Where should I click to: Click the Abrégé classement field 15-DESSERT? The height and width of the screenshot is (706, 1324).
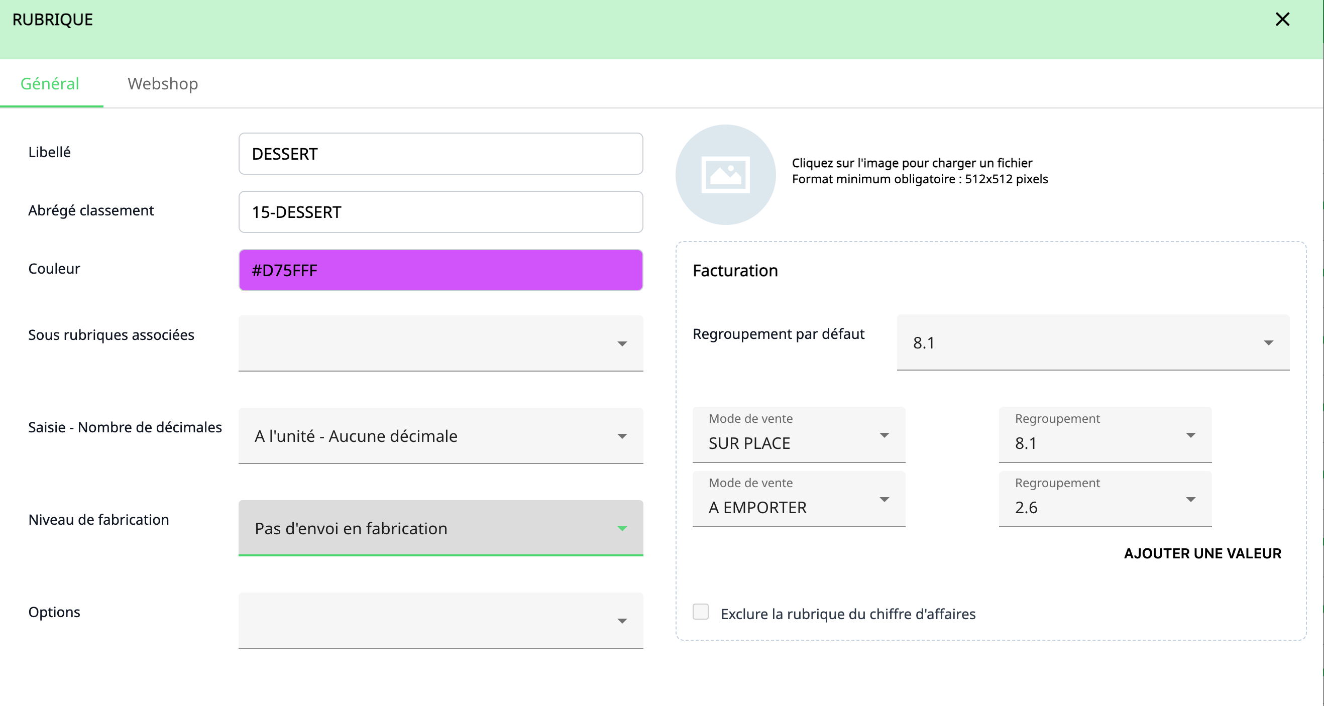point(440,212)
